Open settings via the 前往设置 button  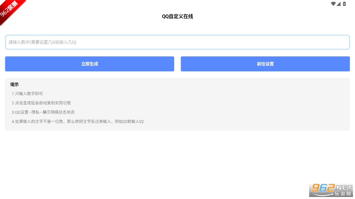point(265,64)
